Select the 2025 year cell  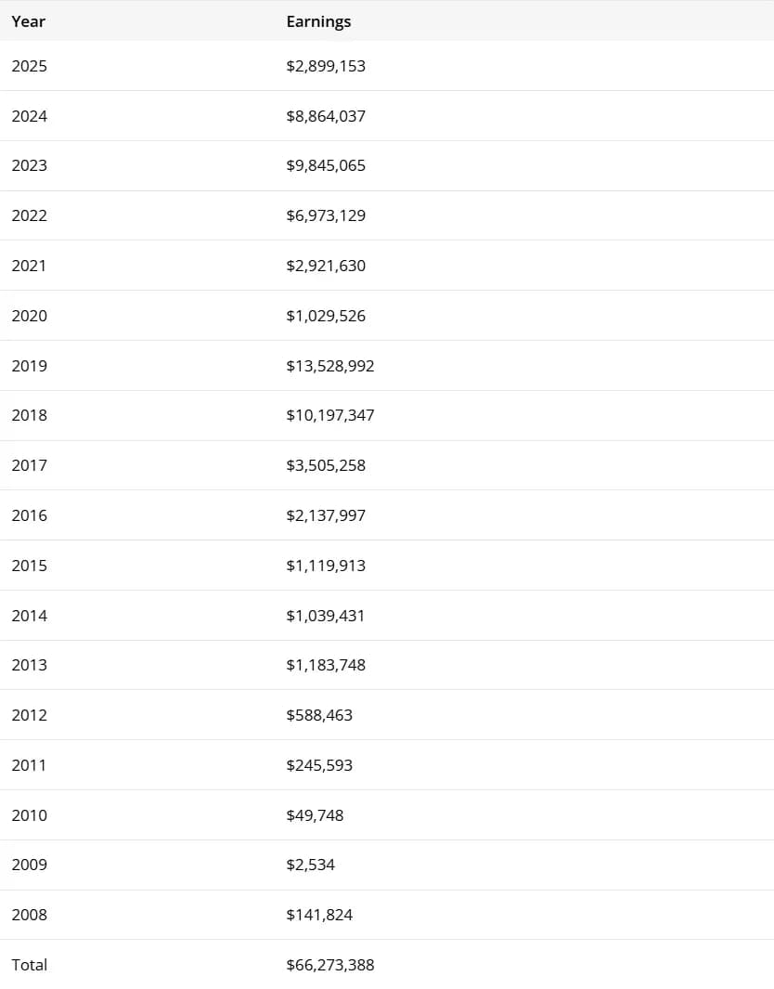click(29, 66)
